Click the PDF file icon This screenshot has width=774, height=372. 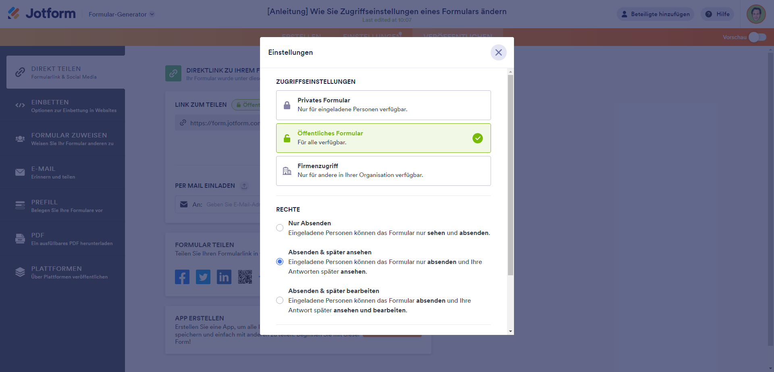[x=20, y=239]
